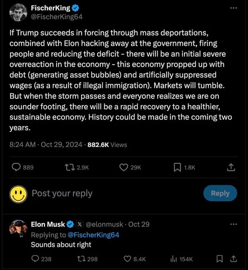Toggle bookmark on Elon Musk's reply
248x270 pixels.
pyautogui.click(x=219, y=259)
